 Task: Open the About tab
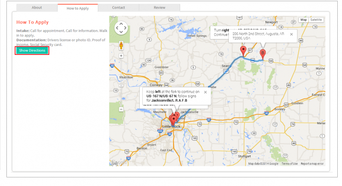click(x=37, y=7)
